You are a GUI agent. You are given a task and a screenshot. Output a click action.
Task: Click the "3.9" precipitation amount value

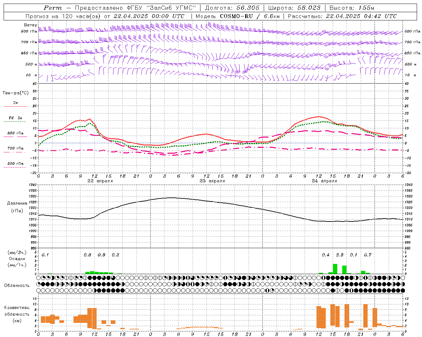pyautogui.click(x=340, y=255)
